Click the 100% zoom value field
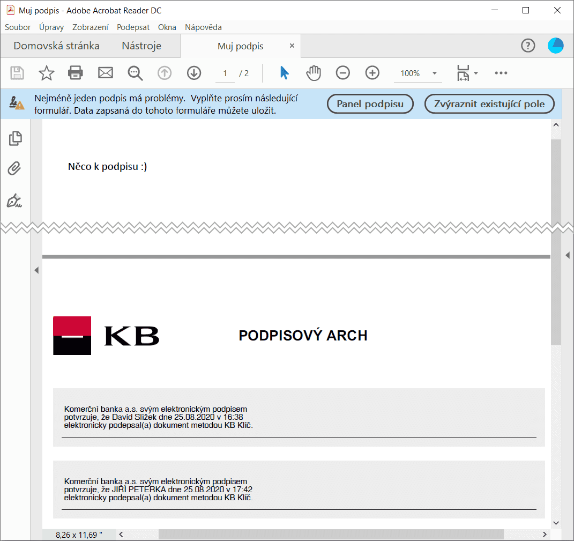This screenshot has width=574, height=541. click(x=410, y=73)
